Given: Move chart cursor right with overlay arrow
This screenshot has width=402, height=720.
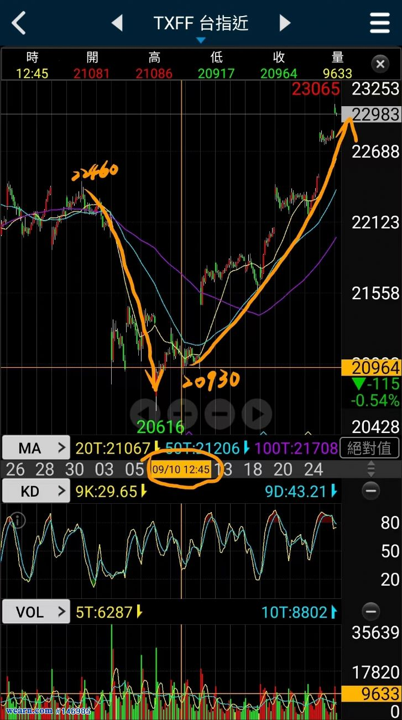Looking at the screenshot, I should tap(257, 413).
